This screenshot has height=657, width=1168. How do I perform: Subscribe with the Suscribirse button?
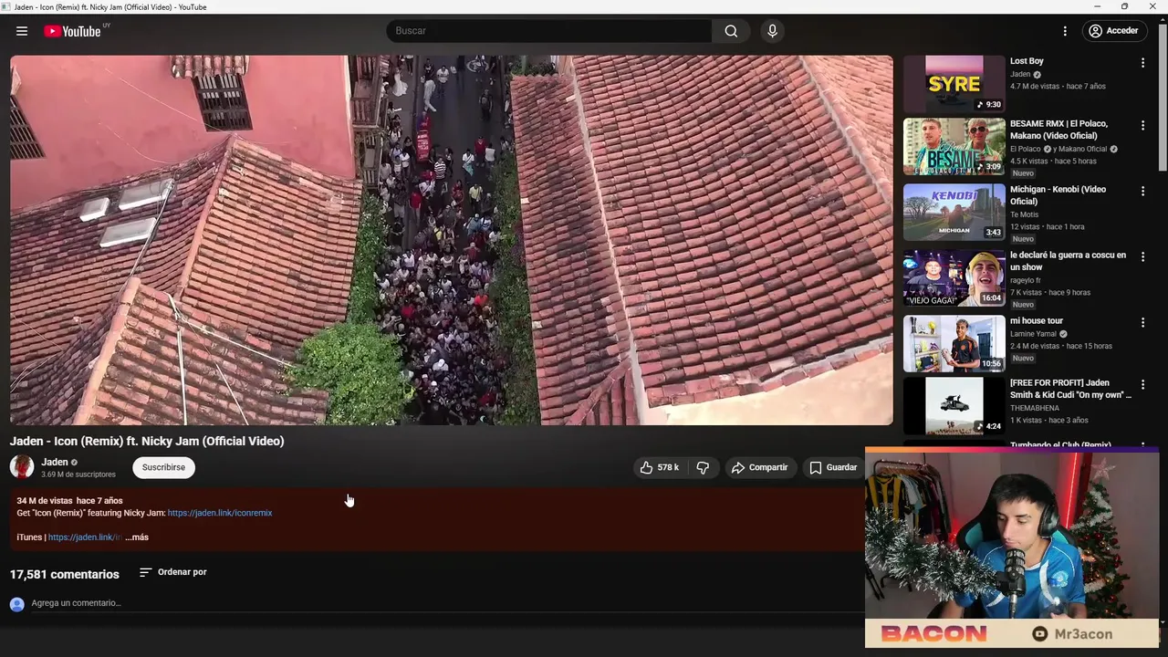tap(163, 467)
